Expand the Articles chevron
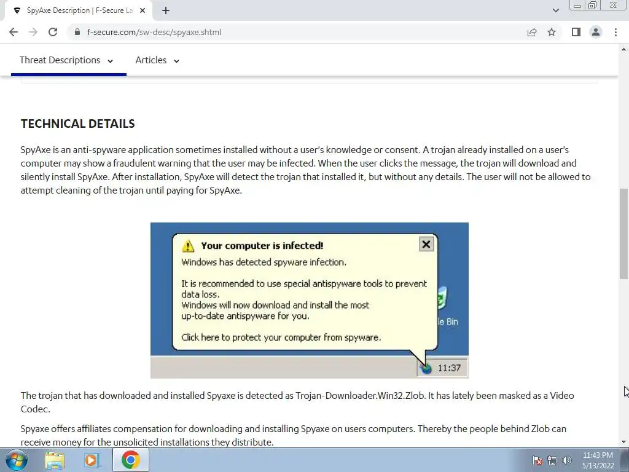Screen dimensions: 629x472 pyautogui.click(x=176, y=61)
